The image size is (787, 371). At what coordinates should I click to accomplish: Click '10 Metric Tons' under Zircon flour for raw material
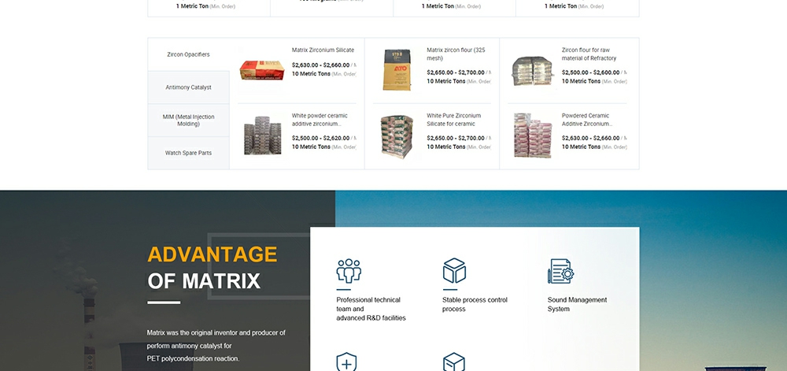pyautogui.click(x=582, y=81)
